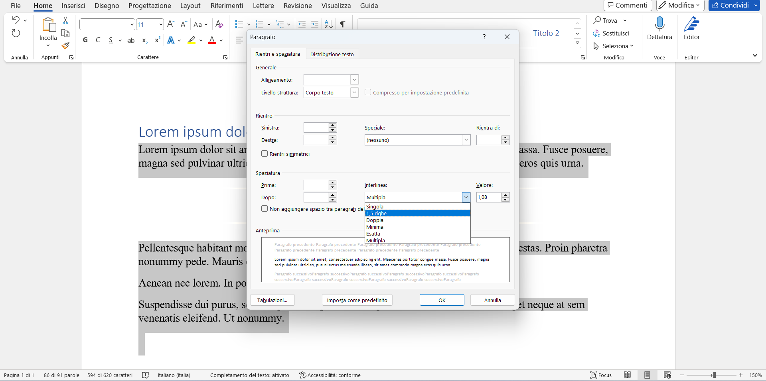Click the Cut scissors icon
Viewport: 766px width, 381px height.
point(66,21)
